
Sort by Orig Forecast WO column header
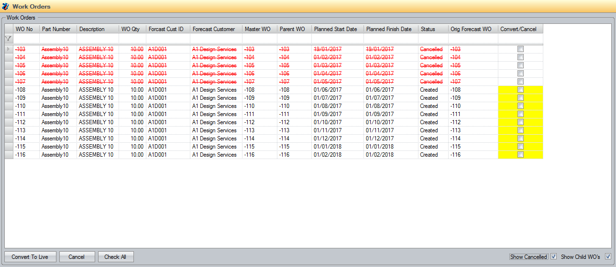pos(473,29)
